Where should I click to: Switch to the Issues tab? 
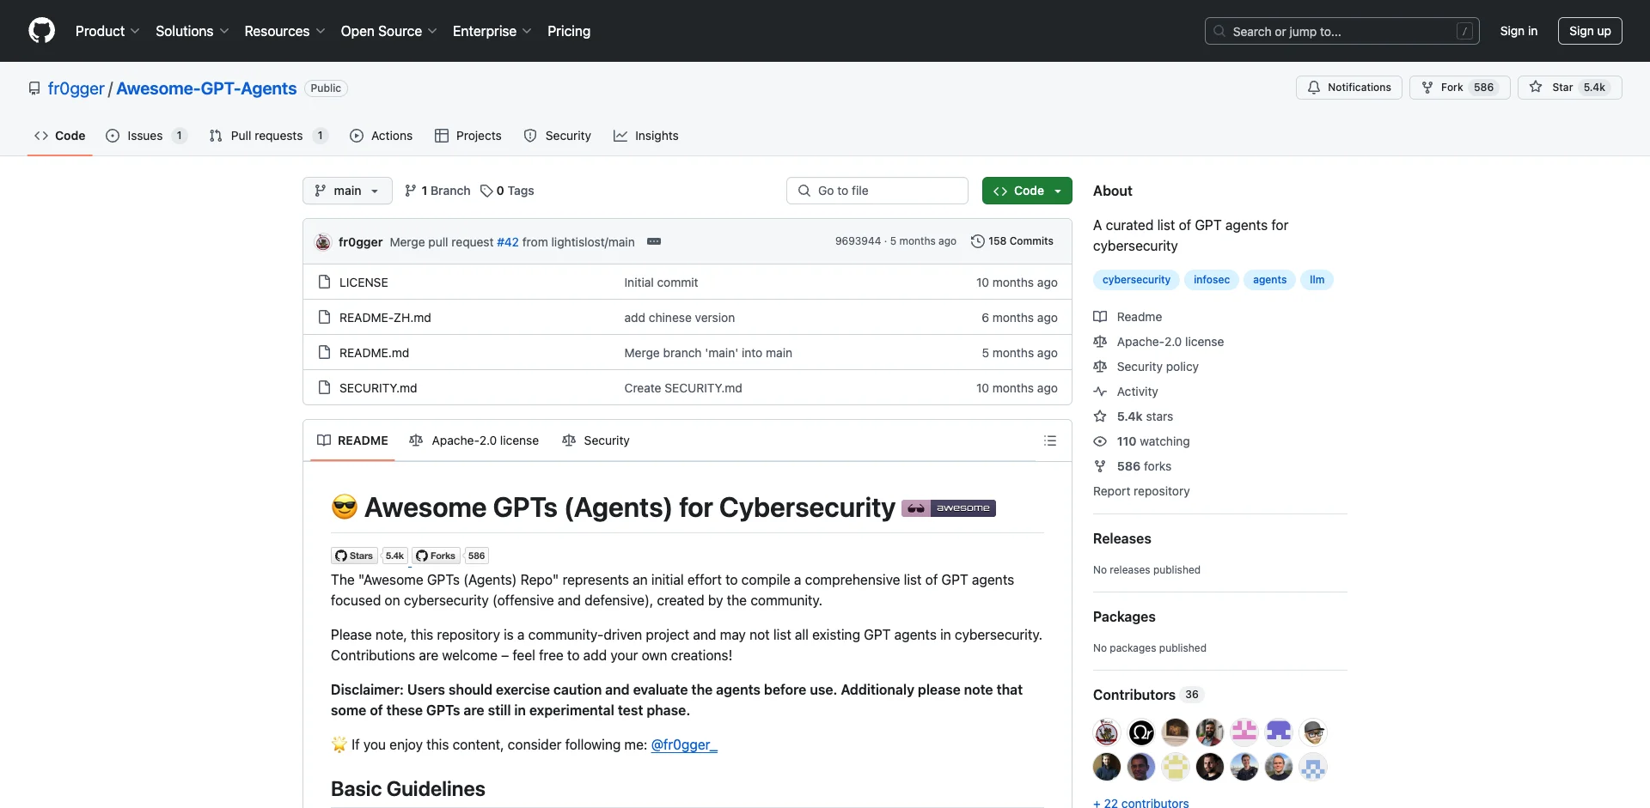pyautogui.click(x=146, y=136)
